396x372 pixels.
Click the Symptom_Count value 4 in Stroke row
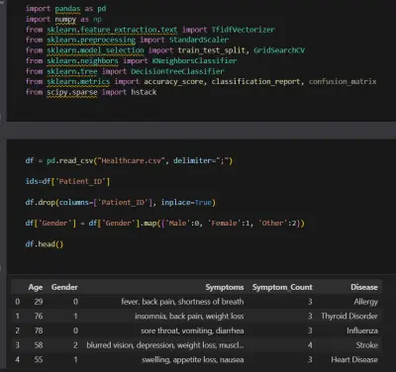click(x=310, y=345)
